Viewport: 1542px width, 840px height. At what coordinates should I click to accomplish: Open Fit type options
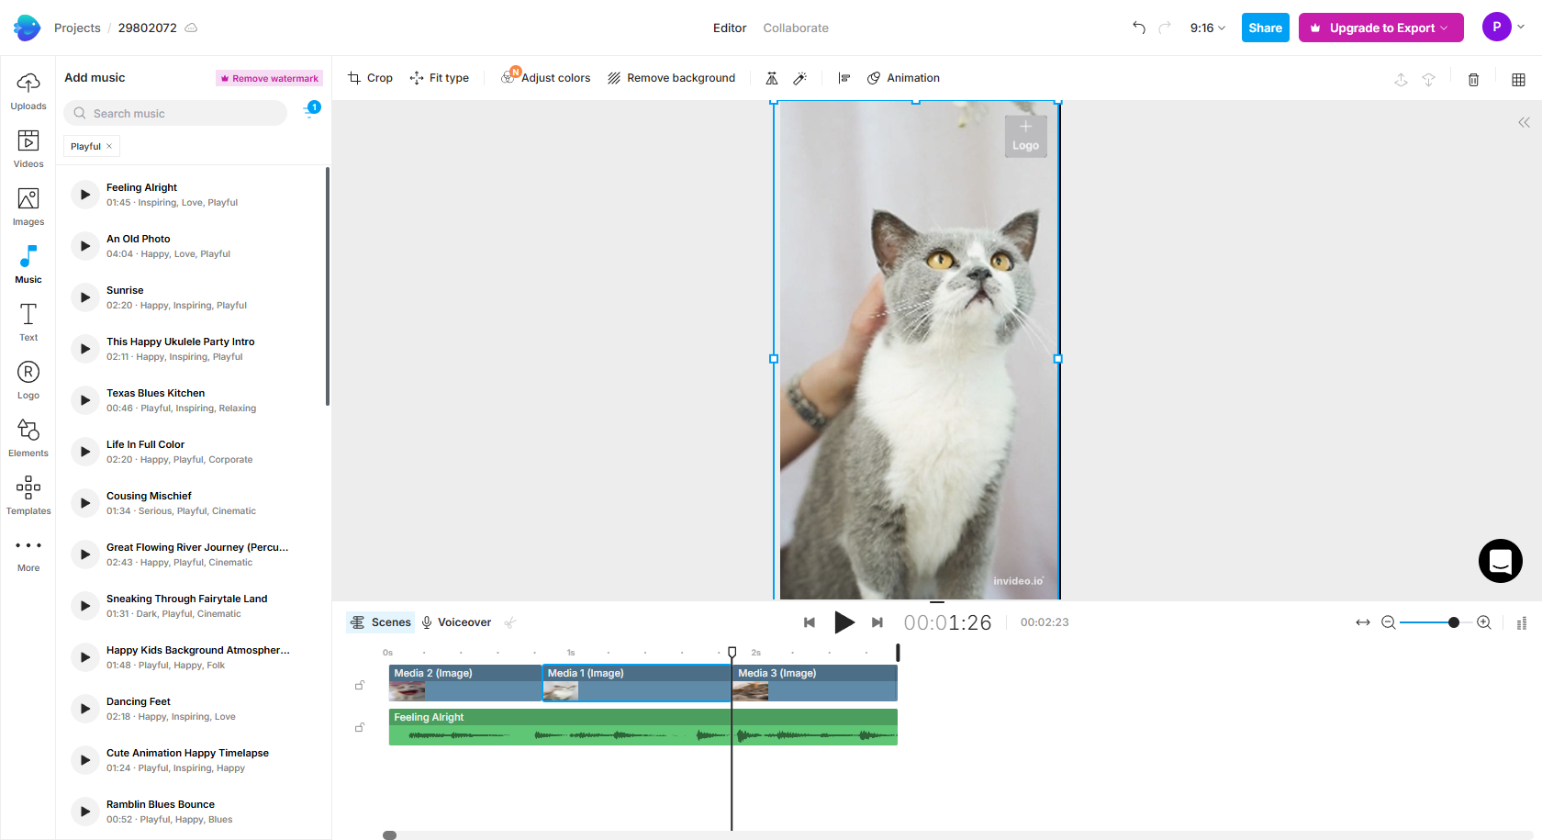439,78
